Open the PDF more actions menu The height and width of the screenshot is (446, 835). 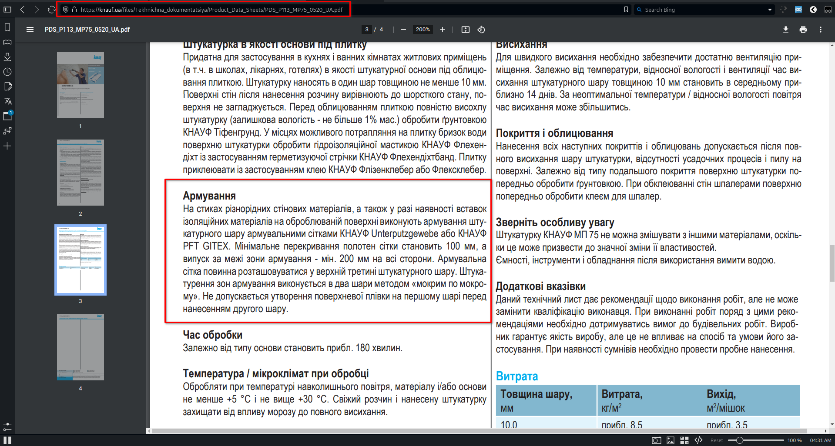[x=821, y=30]
